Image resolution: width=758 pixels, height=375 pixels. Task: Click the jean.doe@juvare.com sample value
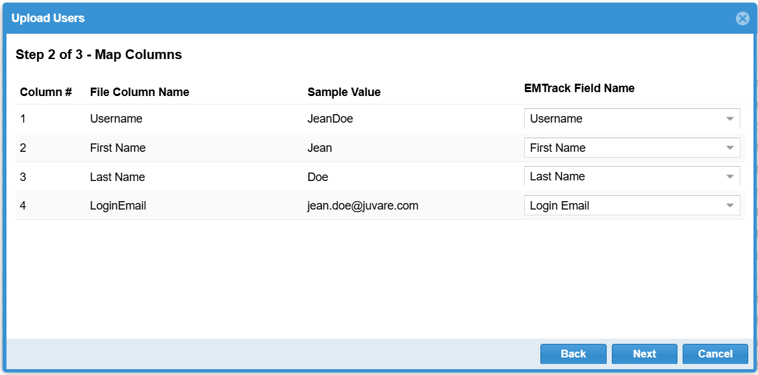(362, 206)
